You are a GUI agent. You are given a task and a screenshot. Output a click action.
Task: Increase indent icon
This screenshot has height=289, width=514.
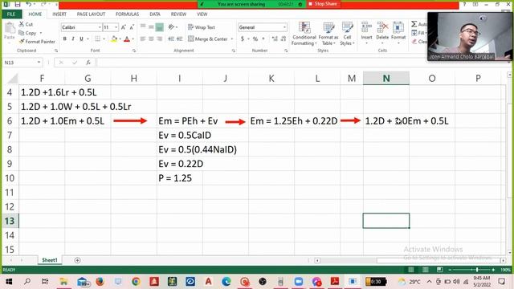[179, 39]
